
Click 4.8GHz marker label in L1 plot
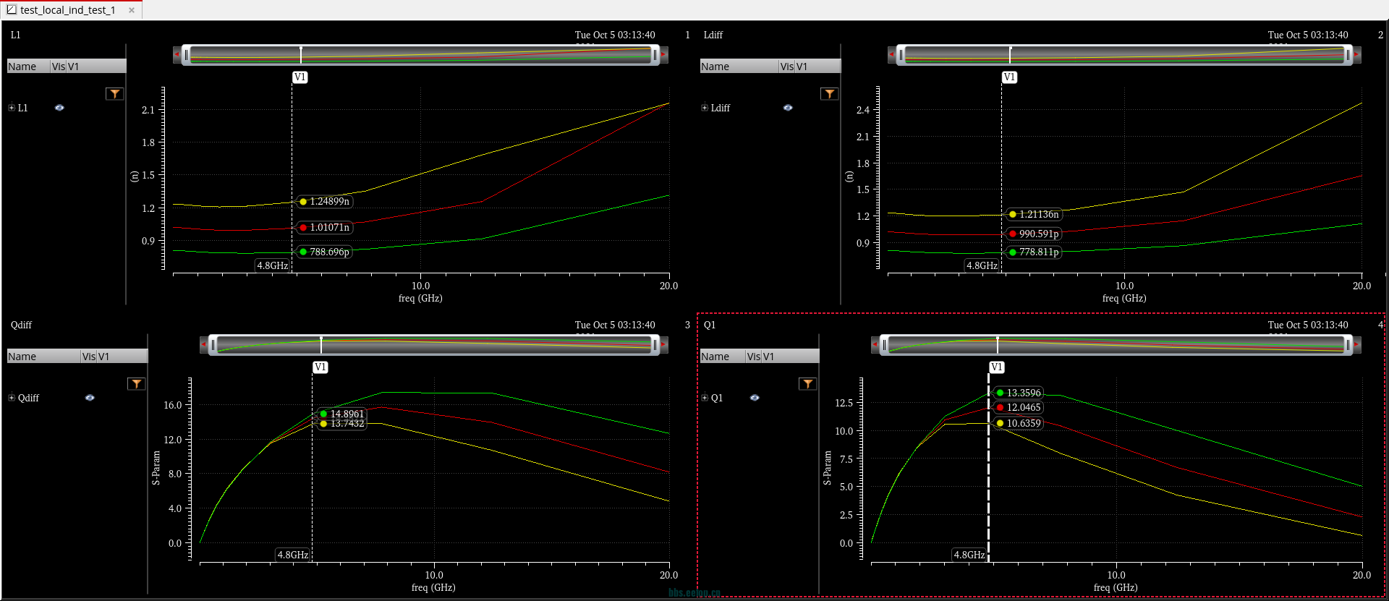point(273,265)
